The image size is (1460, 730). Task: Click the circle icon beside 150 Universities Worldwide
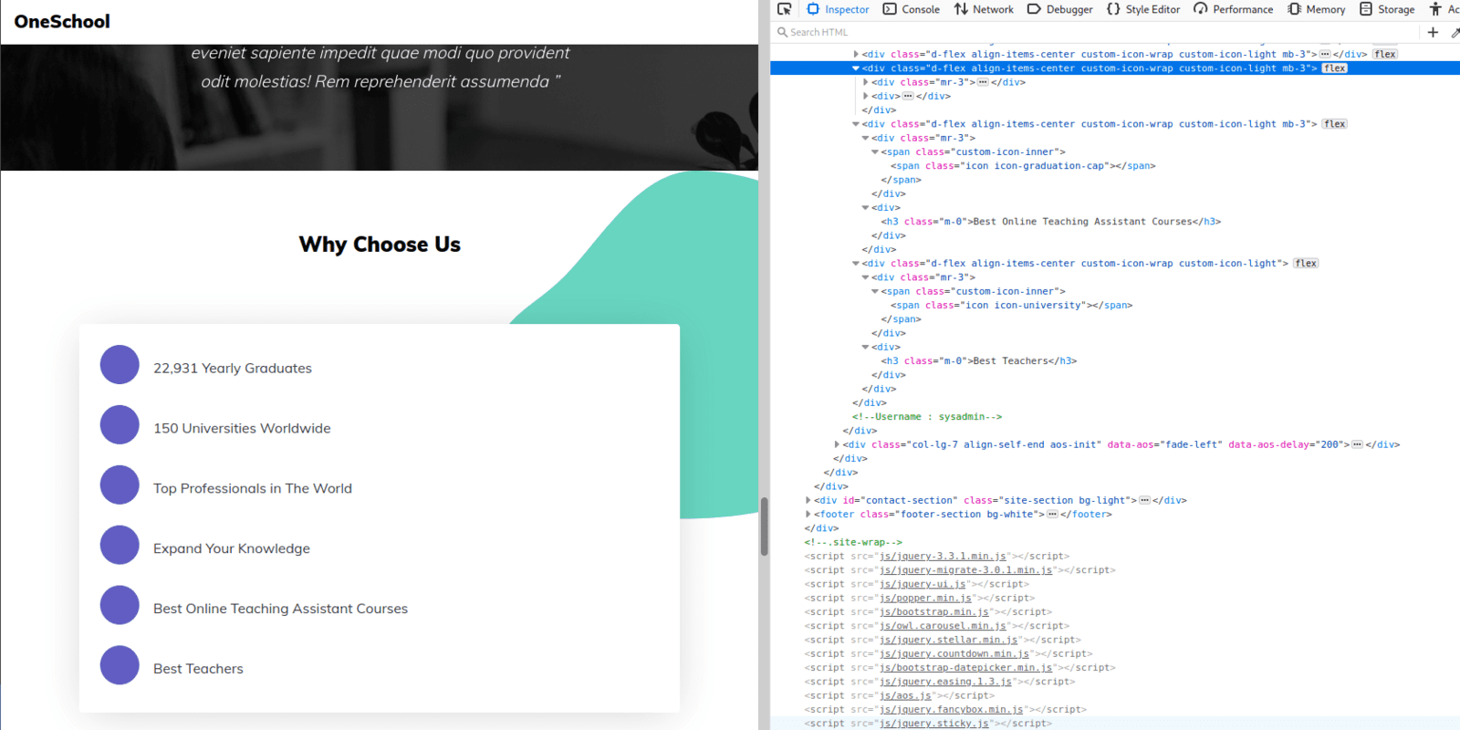coord(120,425)
